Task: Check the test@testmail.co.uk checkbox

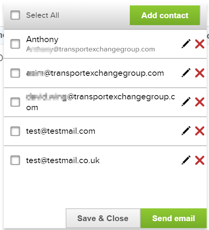Action: [15, 160]
